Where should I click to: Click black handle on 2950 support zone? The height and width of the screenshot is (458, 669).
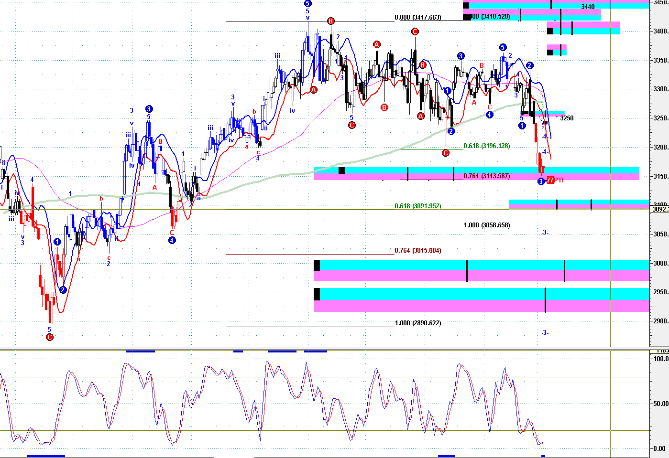317,294
